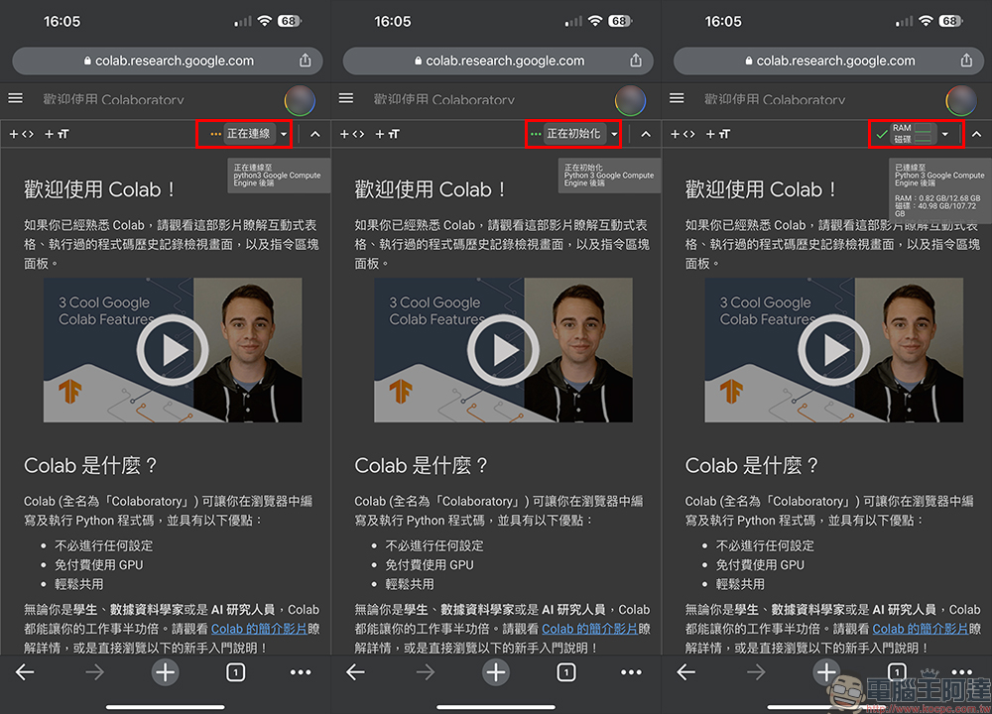Open tab switcher in the 正在連線 screen
The width and height of the screenshot is (992, 714).
pyautogui.click(x=235, y=672)
